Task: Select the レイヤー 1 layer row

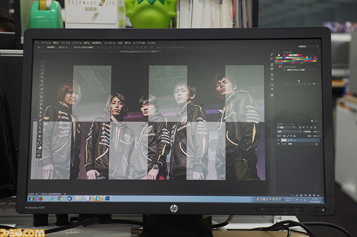Action: point(298,140)
